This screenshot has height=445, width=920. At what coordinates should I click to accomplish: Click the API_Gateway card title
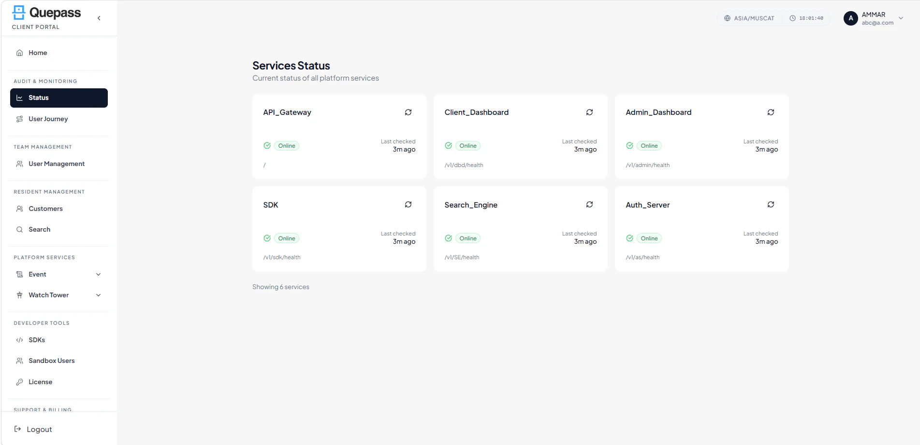(x=287, y=112)
